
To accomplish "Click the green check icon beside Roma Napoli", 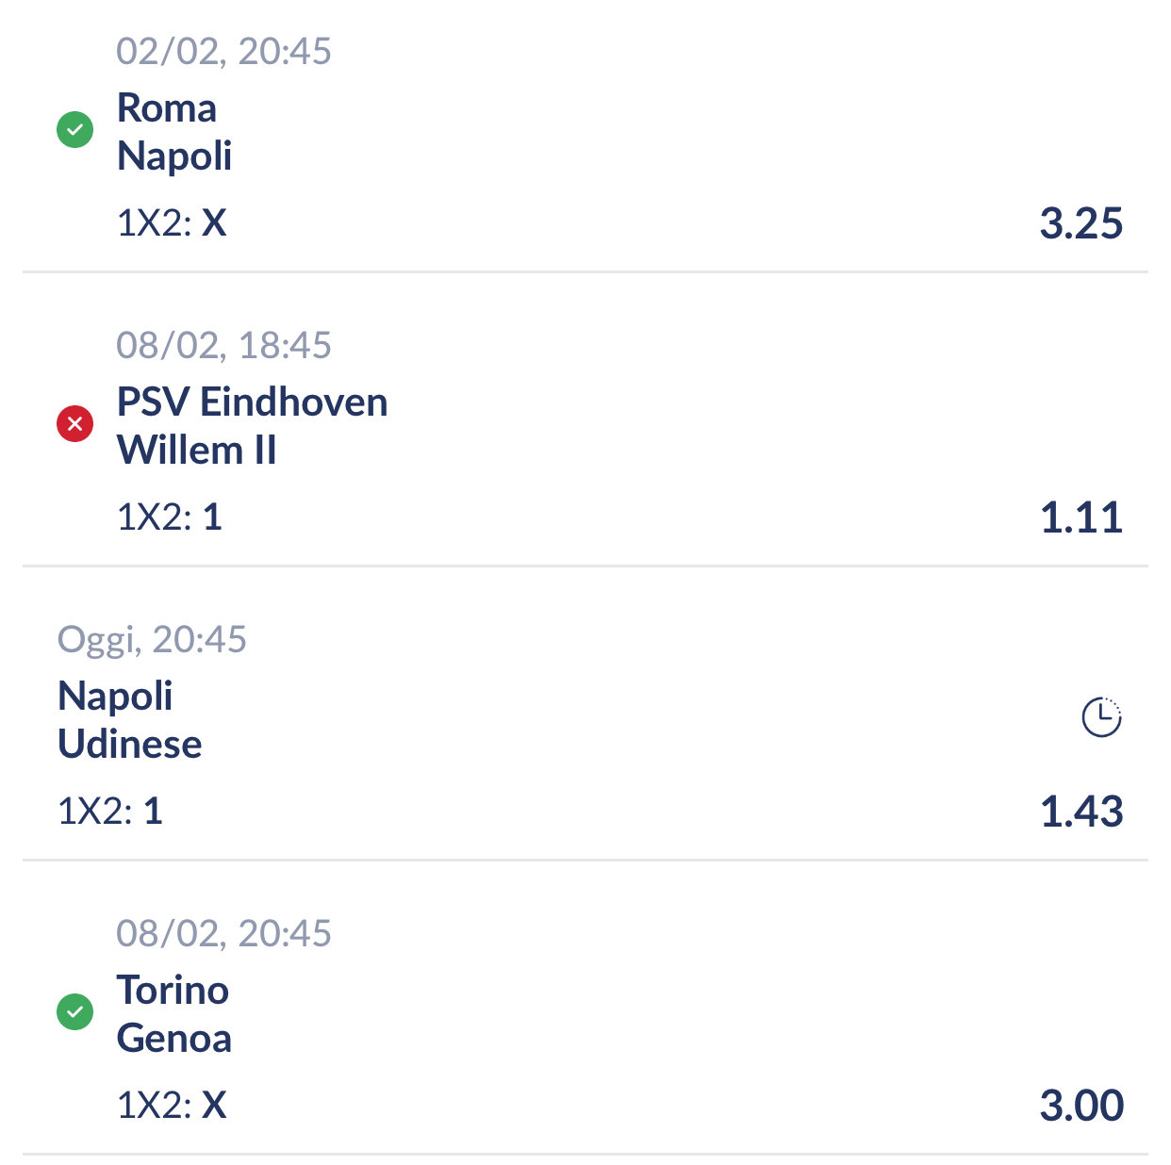I will [x=75, y=130].
